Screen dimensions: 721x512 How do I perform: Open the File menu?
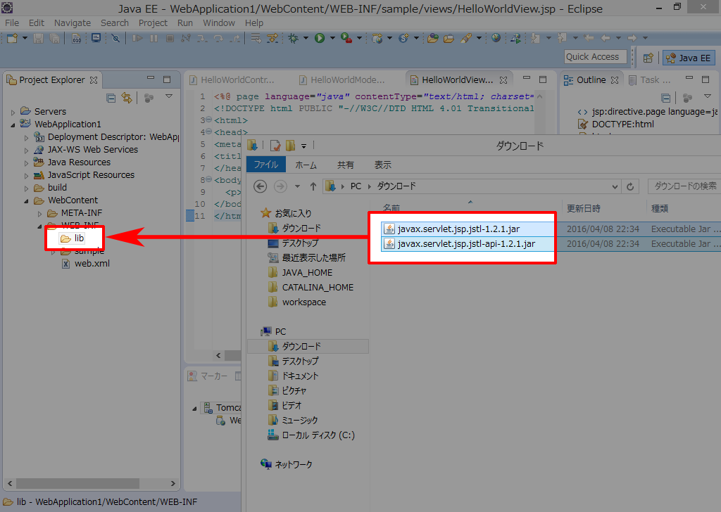(x=12, y=23)
